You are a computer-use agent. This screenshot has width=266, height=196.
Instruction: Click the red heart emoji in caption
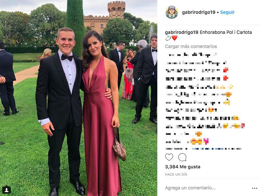pos(175,38)
